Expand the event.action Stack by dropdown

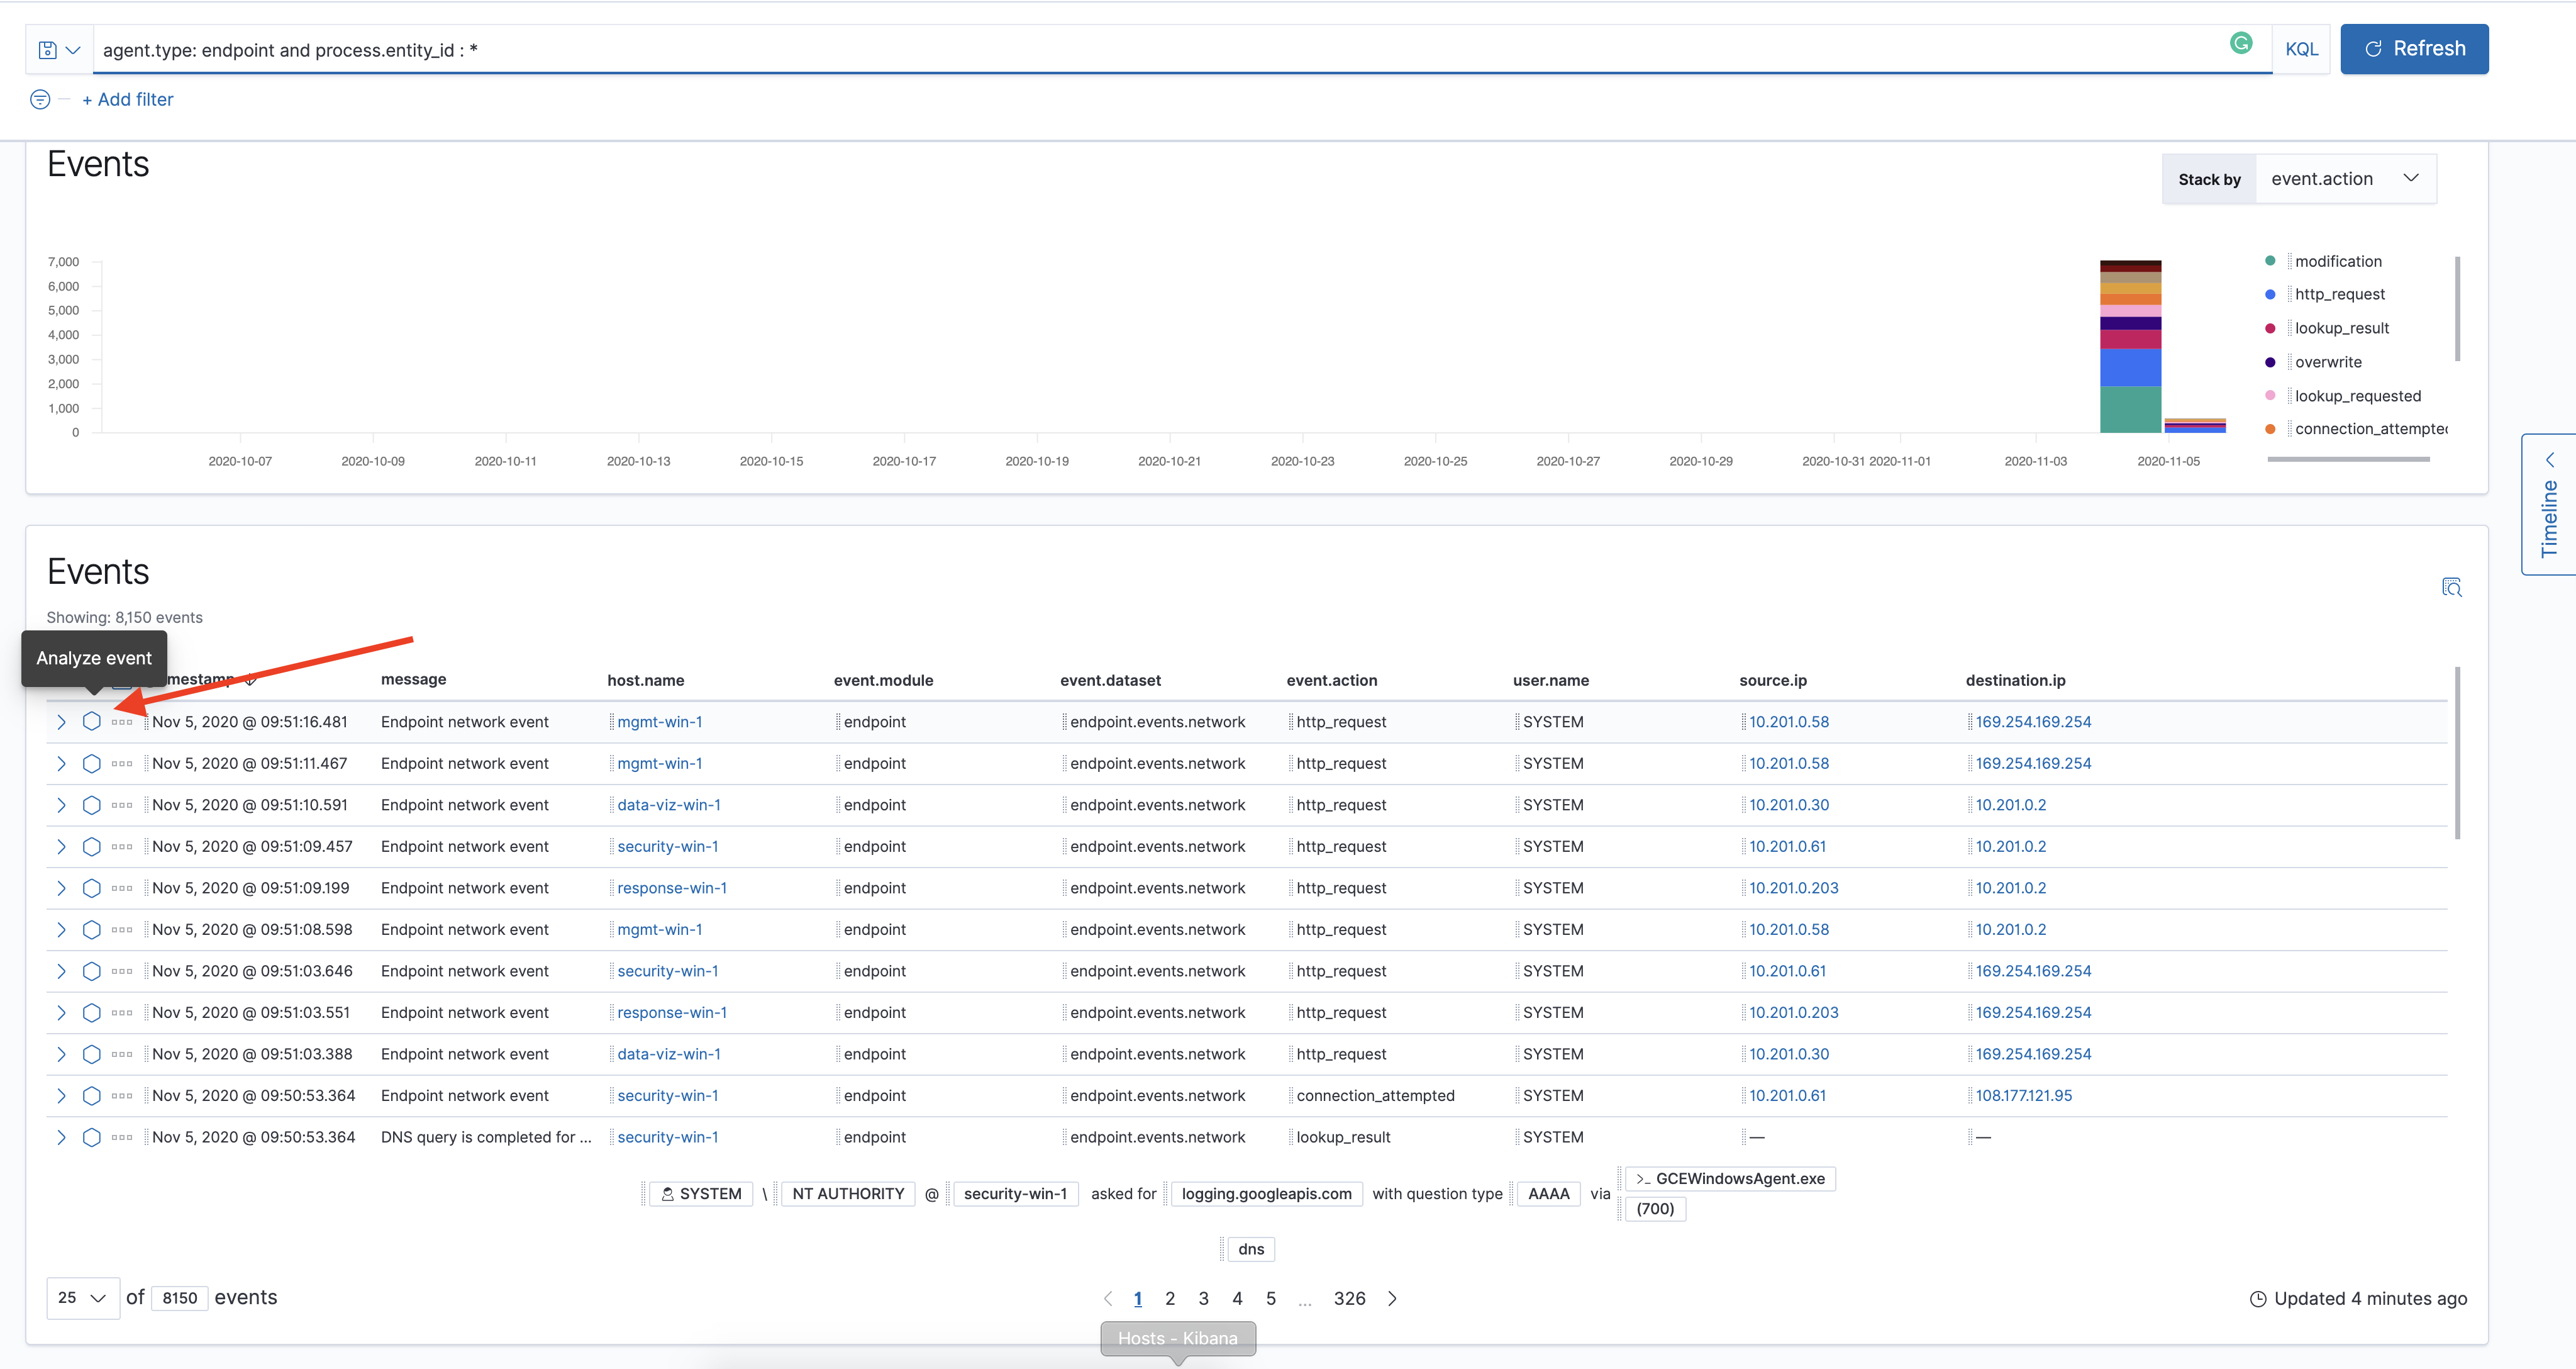[x=2345, y=178]
